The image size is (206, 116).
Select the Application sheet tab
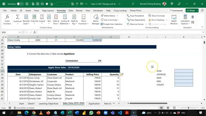tap(94, 103)
